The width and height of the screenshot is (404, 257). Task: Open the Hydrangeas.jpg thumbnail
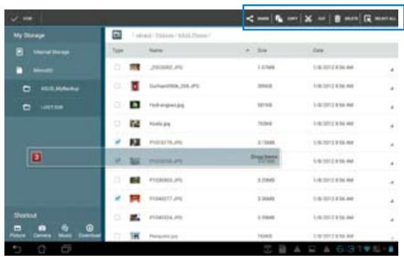135,105
